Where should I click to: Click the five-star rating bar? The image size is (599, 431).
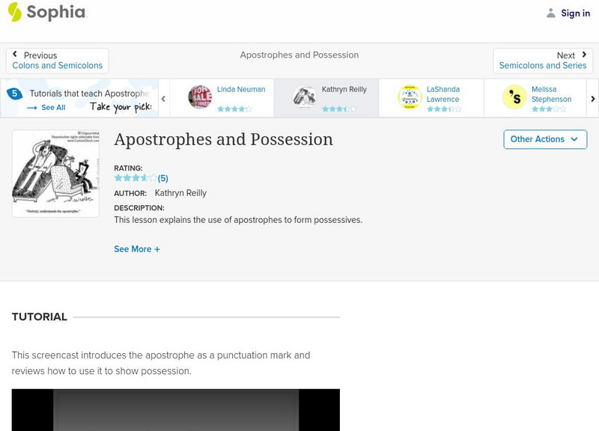click(136, 178)
